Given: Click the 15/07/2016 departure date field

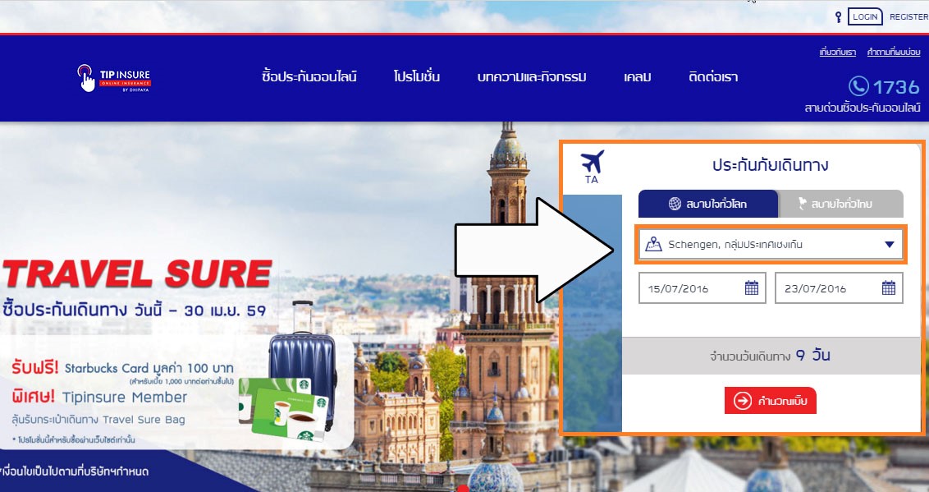Looking at the screenshot, I should coord(702,288).
